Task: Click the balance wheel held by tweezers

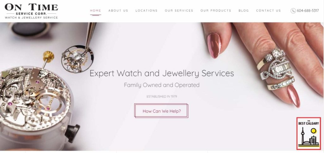Action: pyautogui.click(x=77, y=59)
